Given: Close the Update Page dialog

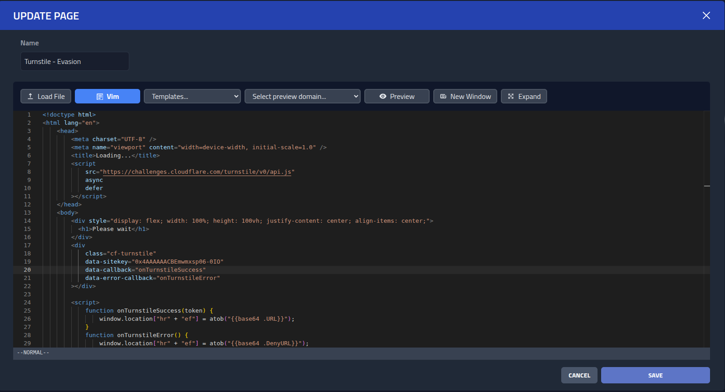Looking at the screenshot, I should [706, 15].
